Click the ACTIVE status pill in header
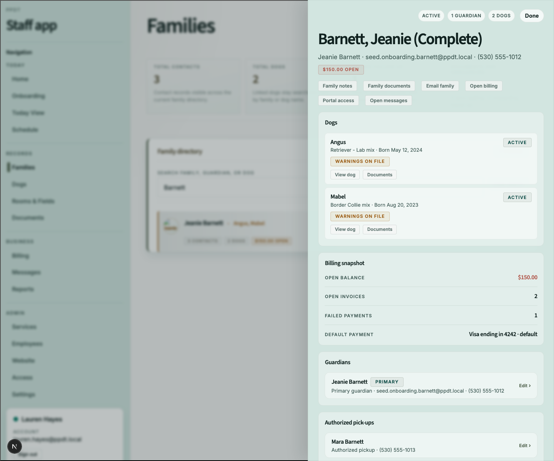The width and height of the screenshot is (554, 461). (x=431, y=16)
